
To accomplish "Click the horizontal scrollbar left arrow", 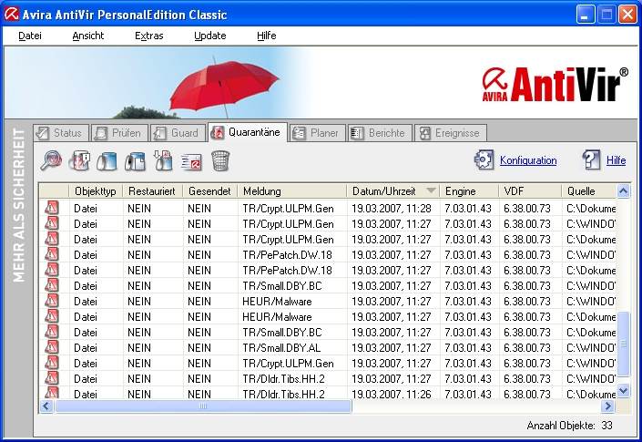I will pos(46,406).
